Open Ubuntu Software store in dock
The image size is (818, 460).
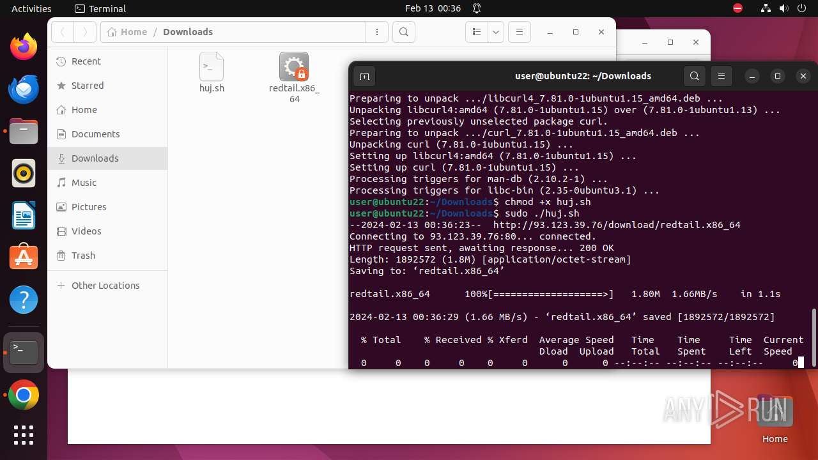pyautogui.click(x=24, y=257)
